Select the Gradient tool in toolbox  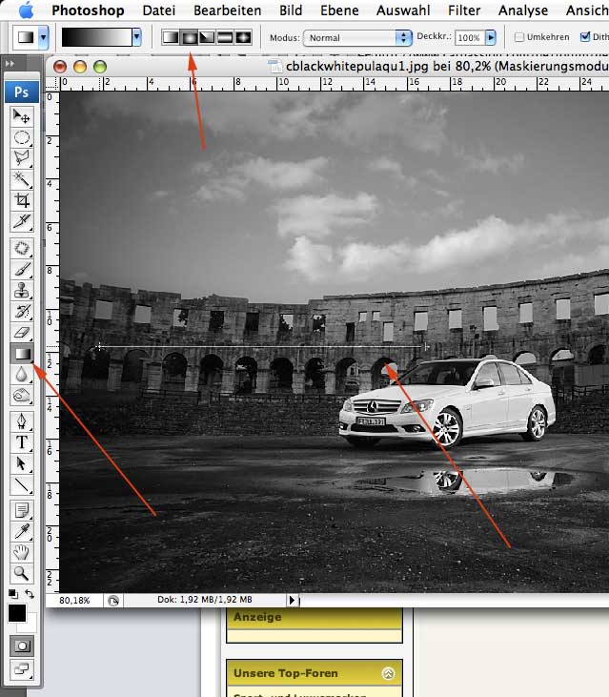tap(21, 354)
